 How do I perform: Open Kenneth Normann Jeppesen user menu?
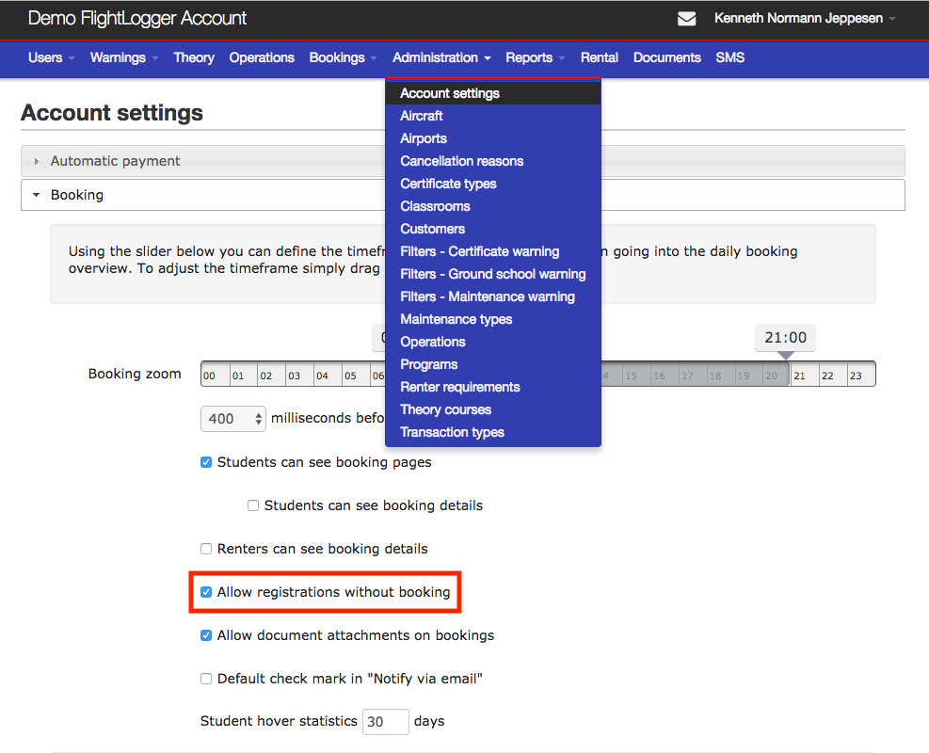[x=804, y=19]
